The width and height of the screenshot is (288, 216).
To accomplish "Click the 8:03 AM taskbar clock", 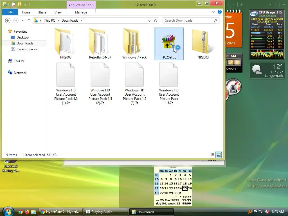I will click(278, 211).
